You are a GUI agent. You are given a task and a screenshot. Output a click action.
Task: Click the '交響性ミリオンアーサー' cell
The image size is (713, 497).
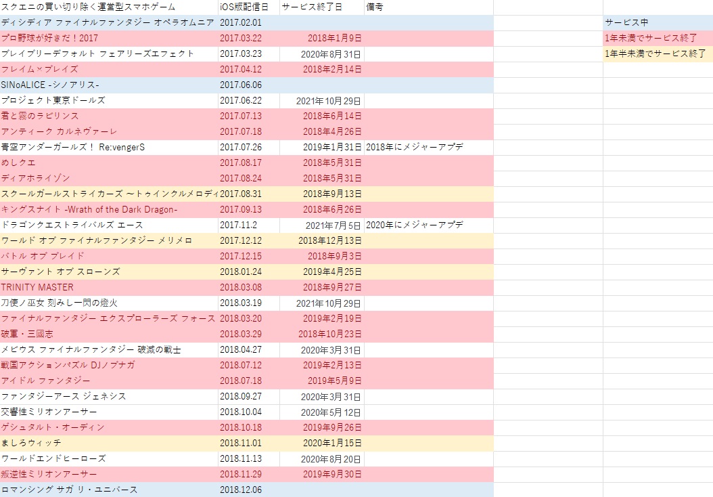[x=109, y=412]
